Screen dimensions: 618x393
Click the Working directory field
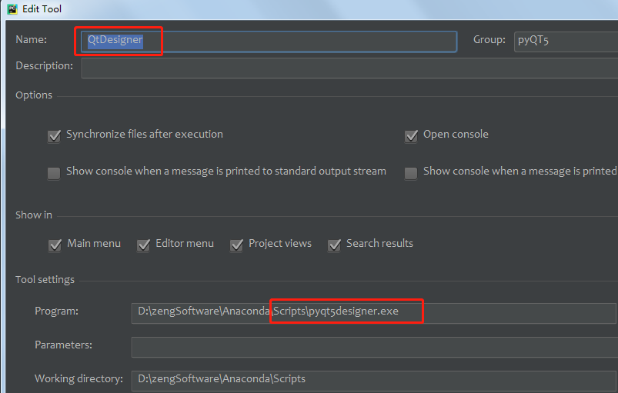tap(375, 381)
